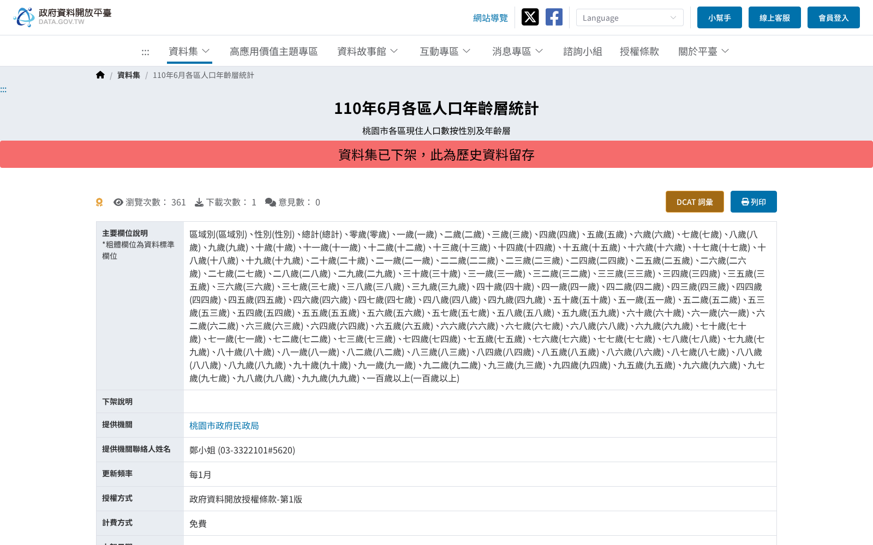Click the 會員登入 button

pyautogui.click(x=834, y=17)
